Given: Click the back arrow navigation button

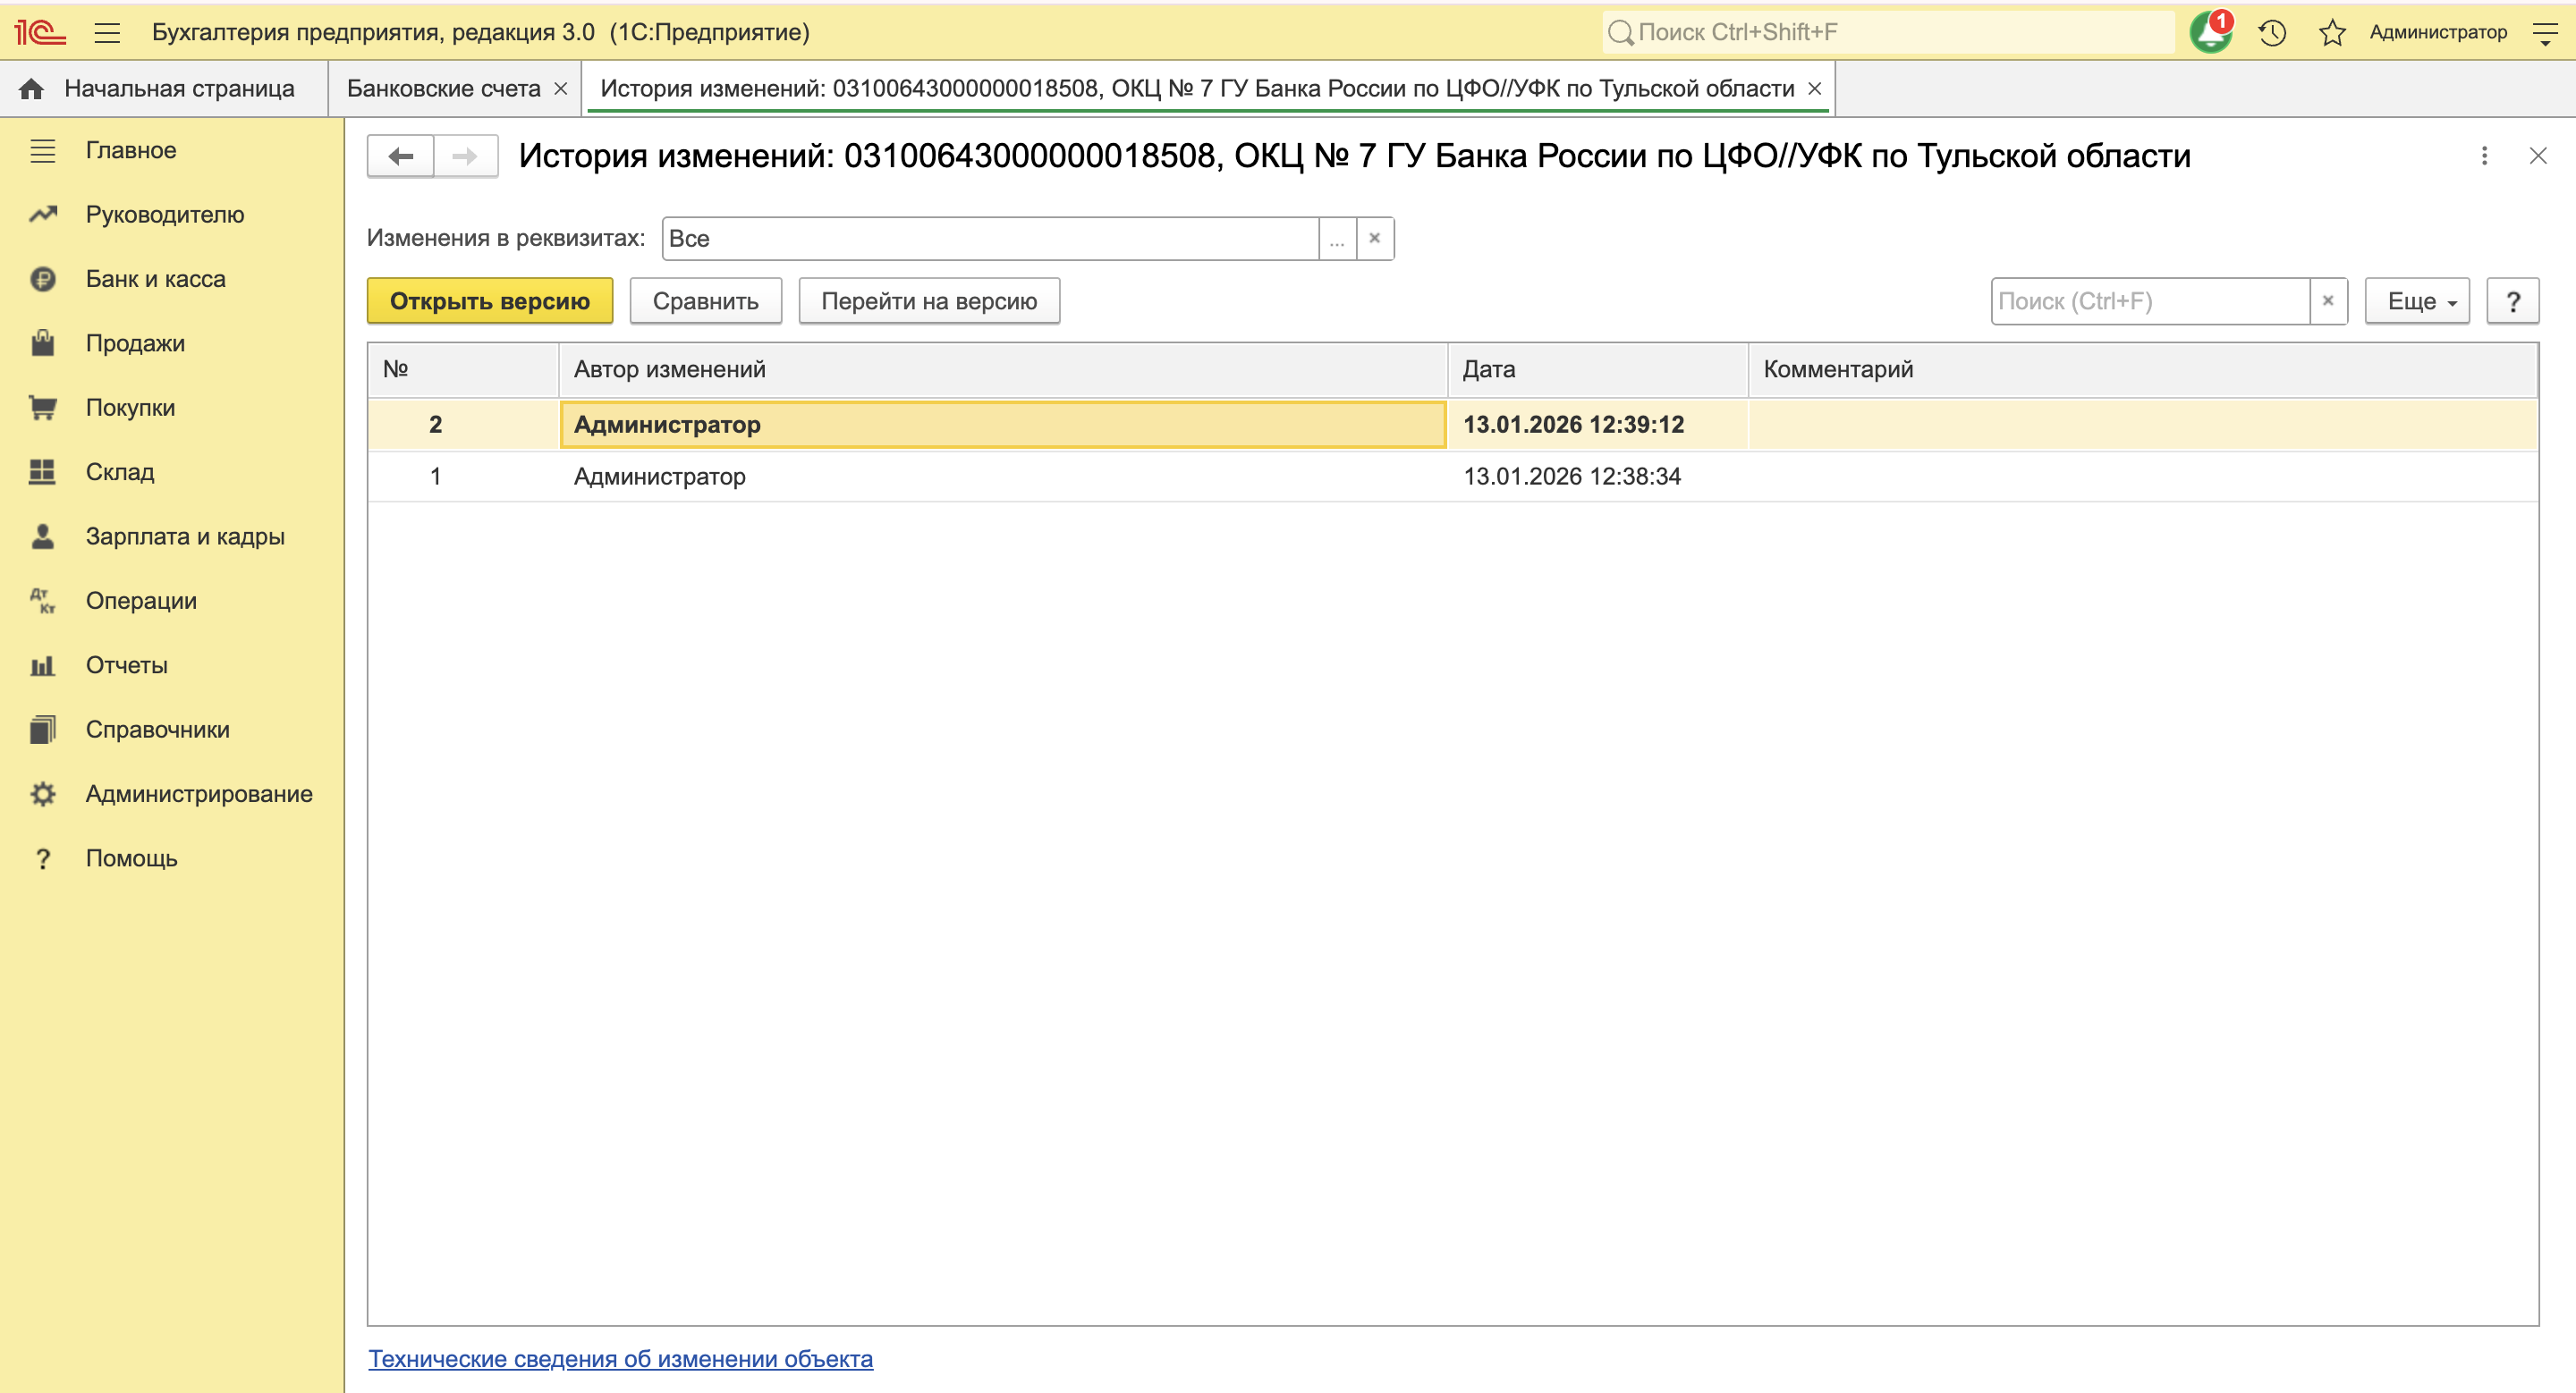Looking at the screenshot, I should [401, 156].
